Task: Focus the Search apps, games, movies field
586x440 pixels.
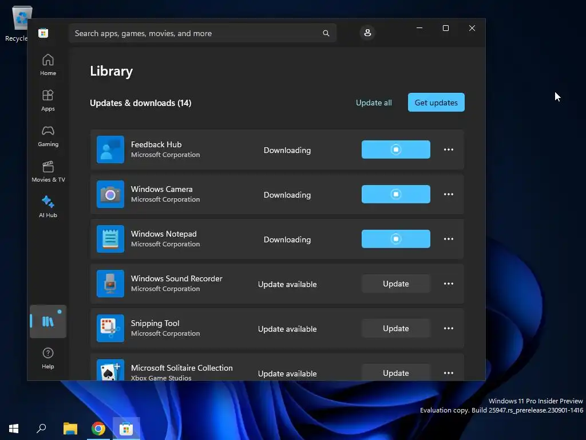Action: pyautogui.click(x=203, y=33)
